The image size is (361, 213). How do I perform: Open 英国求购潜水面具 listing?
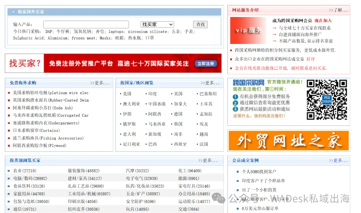pyautogui.click(x=51, y=100)
